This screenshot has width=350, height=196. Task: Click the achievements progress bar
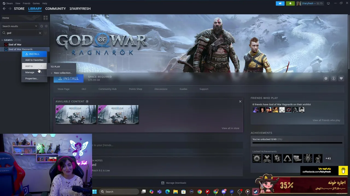[297, 143]
